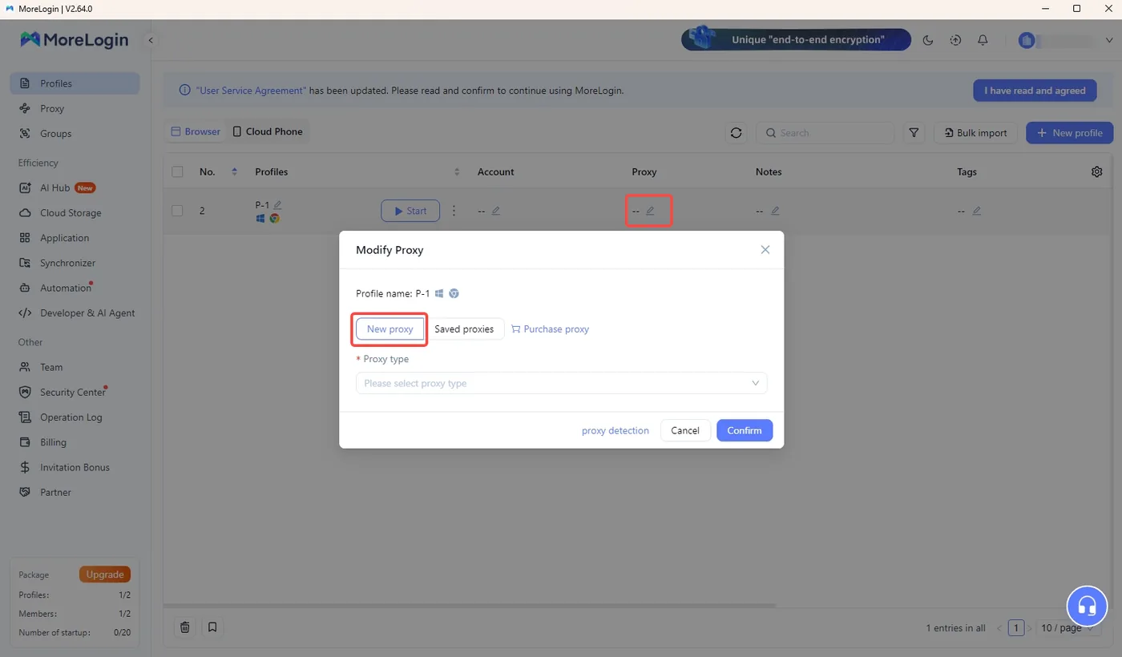Open the notifications bell
Screen dimensions: 1122x657
(x=983, y=40)
